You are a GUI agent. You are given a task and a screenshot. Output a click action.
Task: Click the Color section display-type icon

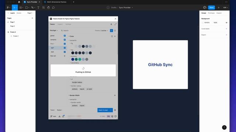click(112, 36)
